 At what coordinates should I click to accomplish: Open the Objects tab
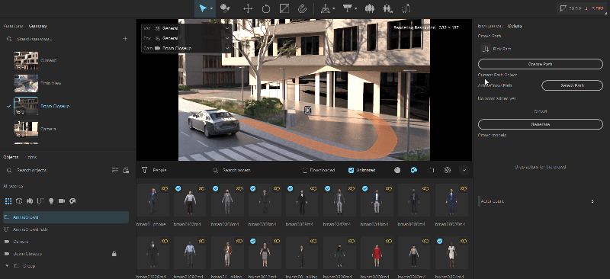pyautogui.click(x=11, y=157)
